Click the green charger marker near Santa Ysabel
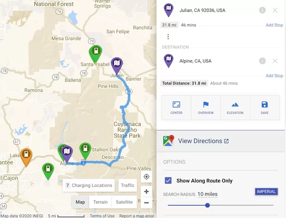286x218 pixels. 95,53
